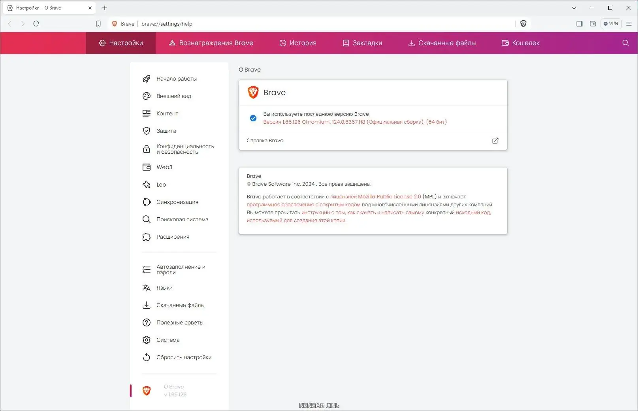
Task: Go forward with the forward arrow
Action: pos(23,24)
